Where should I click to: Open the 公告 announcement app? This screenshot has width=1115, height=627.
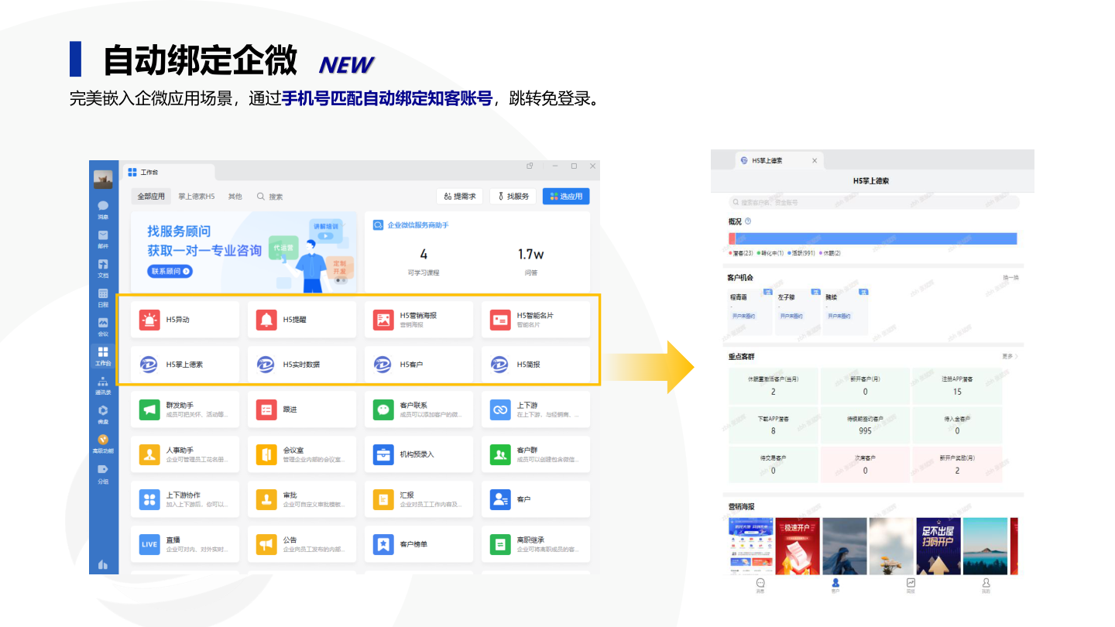302,544
